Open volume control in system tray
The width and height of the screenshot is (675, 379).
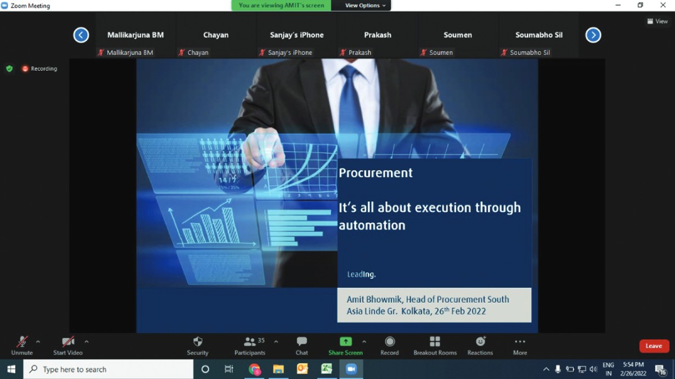click(593, 369)
